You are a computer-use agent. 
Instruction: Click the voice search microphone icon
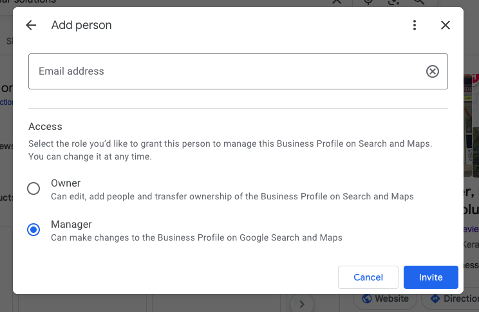[x=368, y=2]
